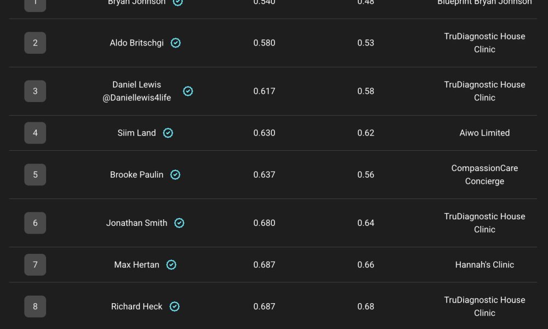The image size is (548, 329).
Task: Click Siim Land's verified checkmark icon
Action: (168, 133)
